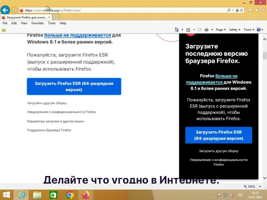The width and height of the screenshot is (267, 200).
Task: Expand the Home button dropdown in command bar
Action: (x=182, y=30)
